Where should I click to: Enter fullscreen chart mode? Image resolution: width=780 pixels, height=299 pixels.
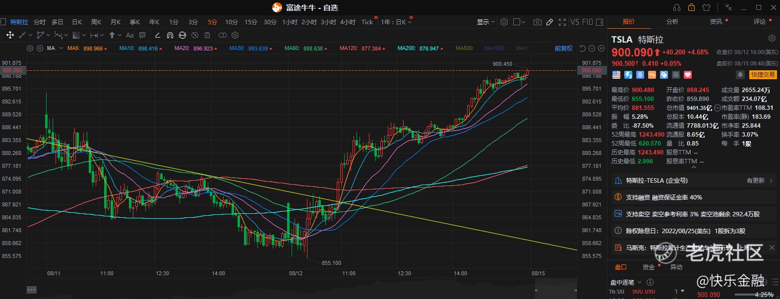[x=562, y=22]
